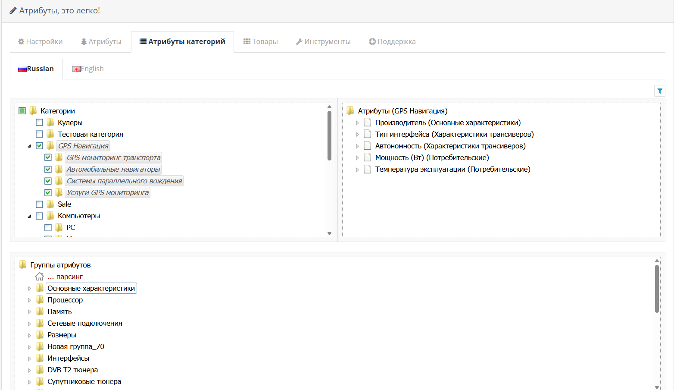Click the blue filter funnel icon
674x390 pixels.
tap(659, 91)
